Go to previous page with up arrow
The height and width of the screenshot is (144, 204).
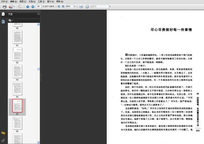28,6
